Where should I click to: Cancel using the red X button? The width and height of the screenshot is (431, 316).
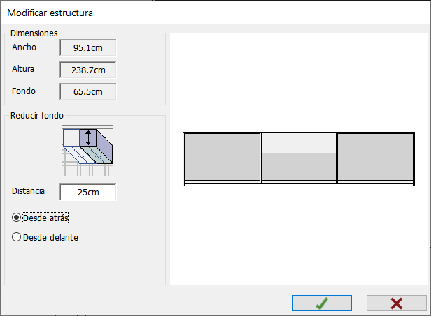[396, 303]
